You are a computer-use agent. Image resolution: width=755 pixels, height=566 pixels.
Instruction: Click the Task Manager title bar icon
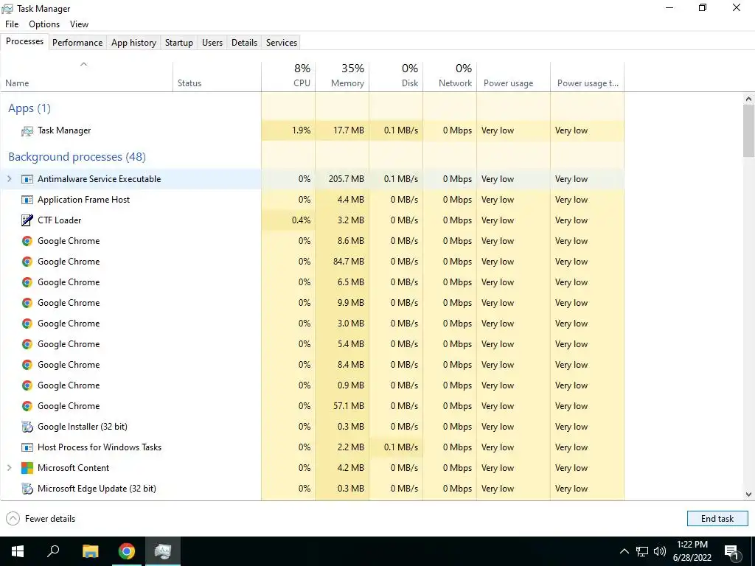7,9
